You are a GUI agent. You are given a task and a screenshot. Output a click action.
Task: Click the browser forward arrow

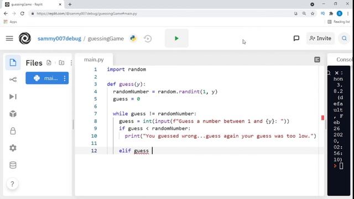click(14, 13)
